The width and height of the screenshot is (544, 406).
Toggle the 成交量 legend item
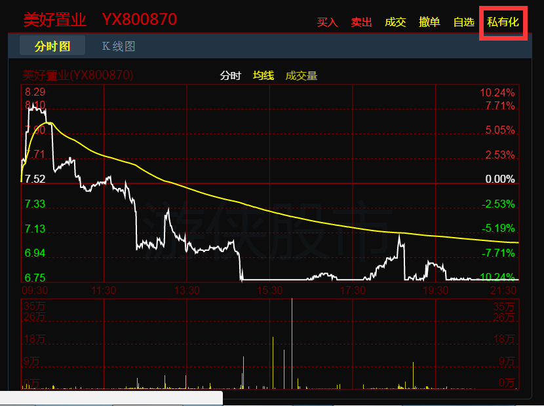(301, 76)
